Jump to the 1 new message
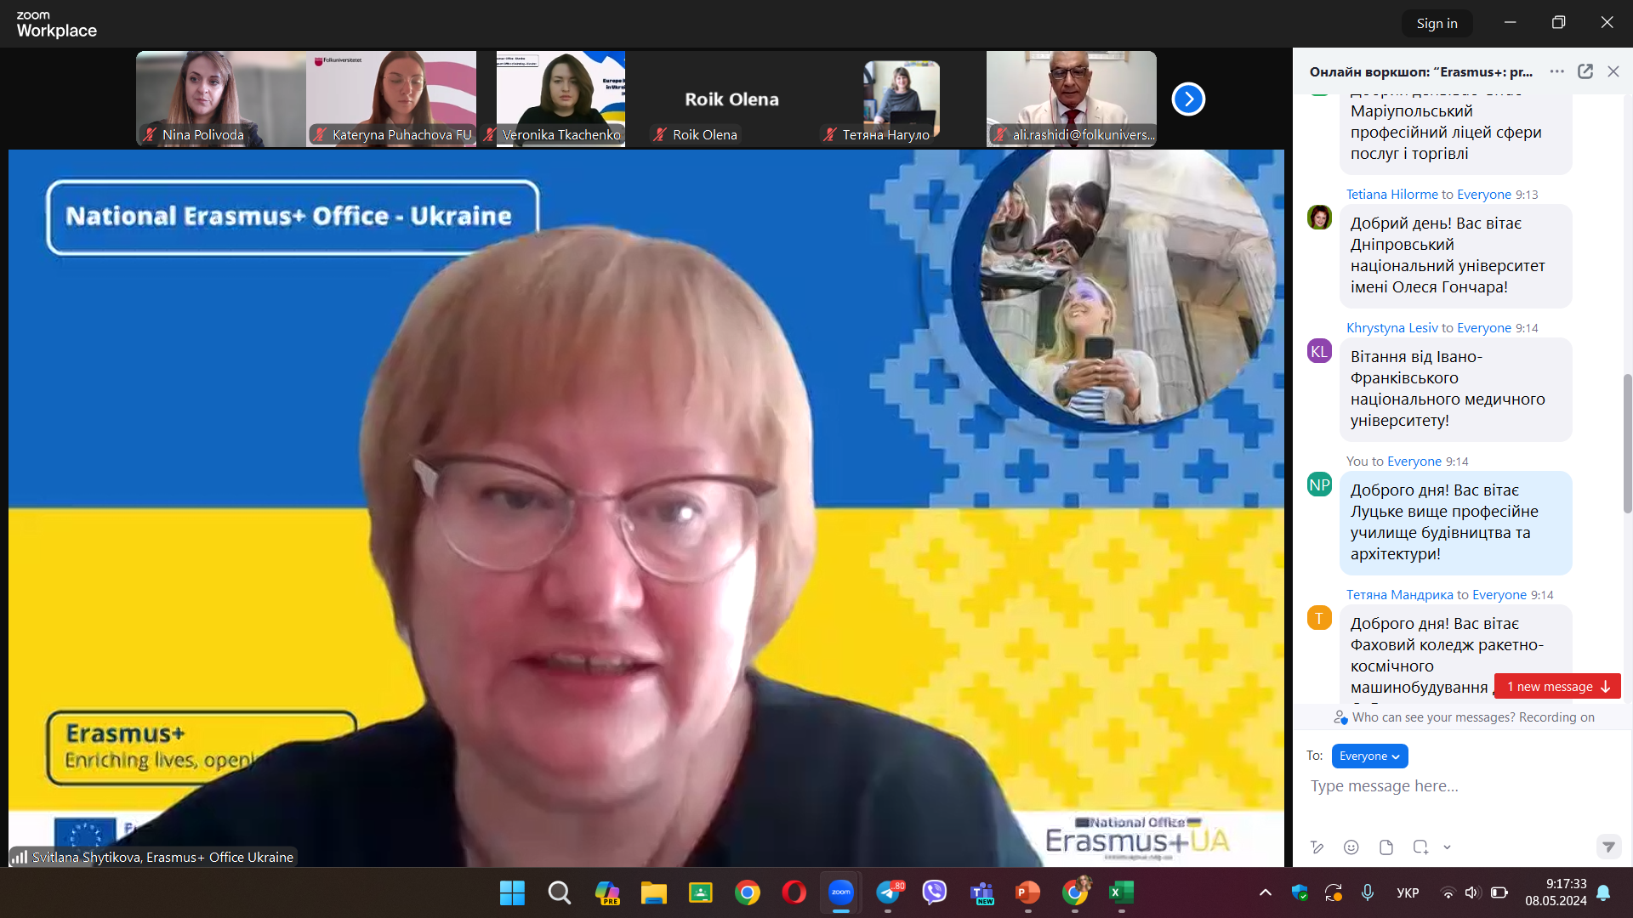The image size is (1633, 918). [x=1557, y=687]
